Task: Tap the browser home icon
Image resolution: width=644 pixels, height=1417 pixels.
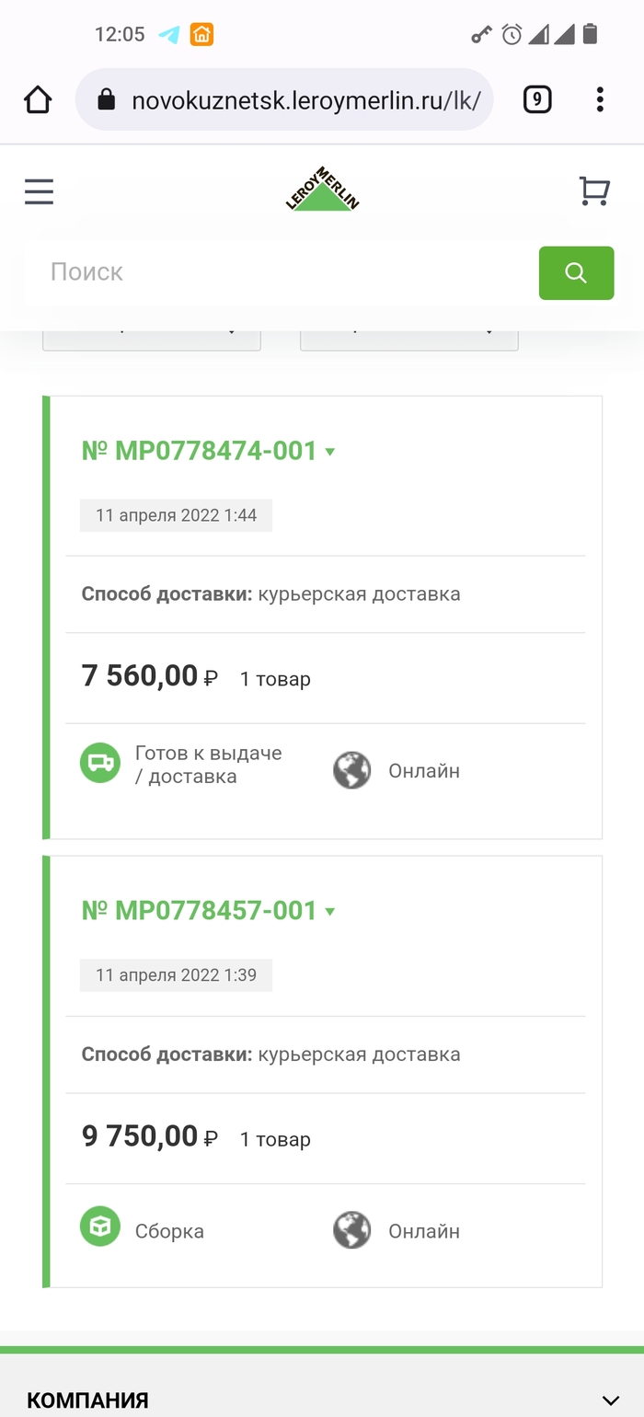Action: [38, 99]
